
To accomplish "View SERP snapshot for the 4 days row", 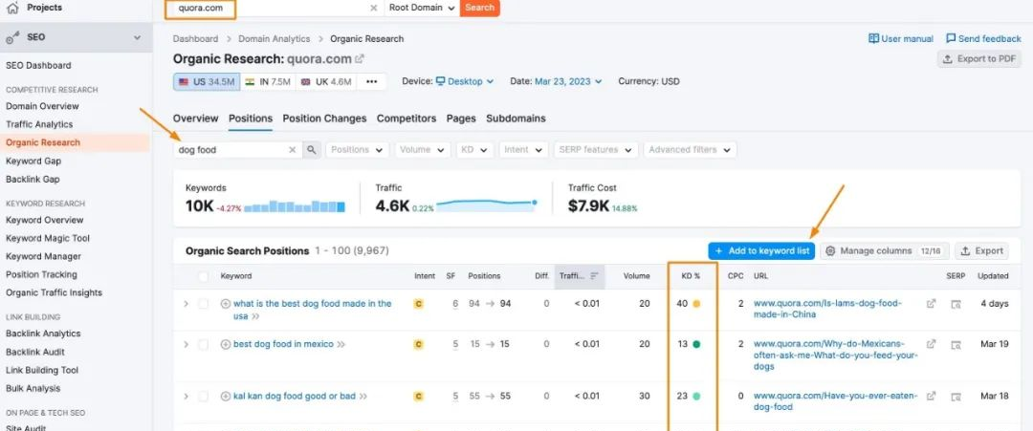I will [956, 304].
